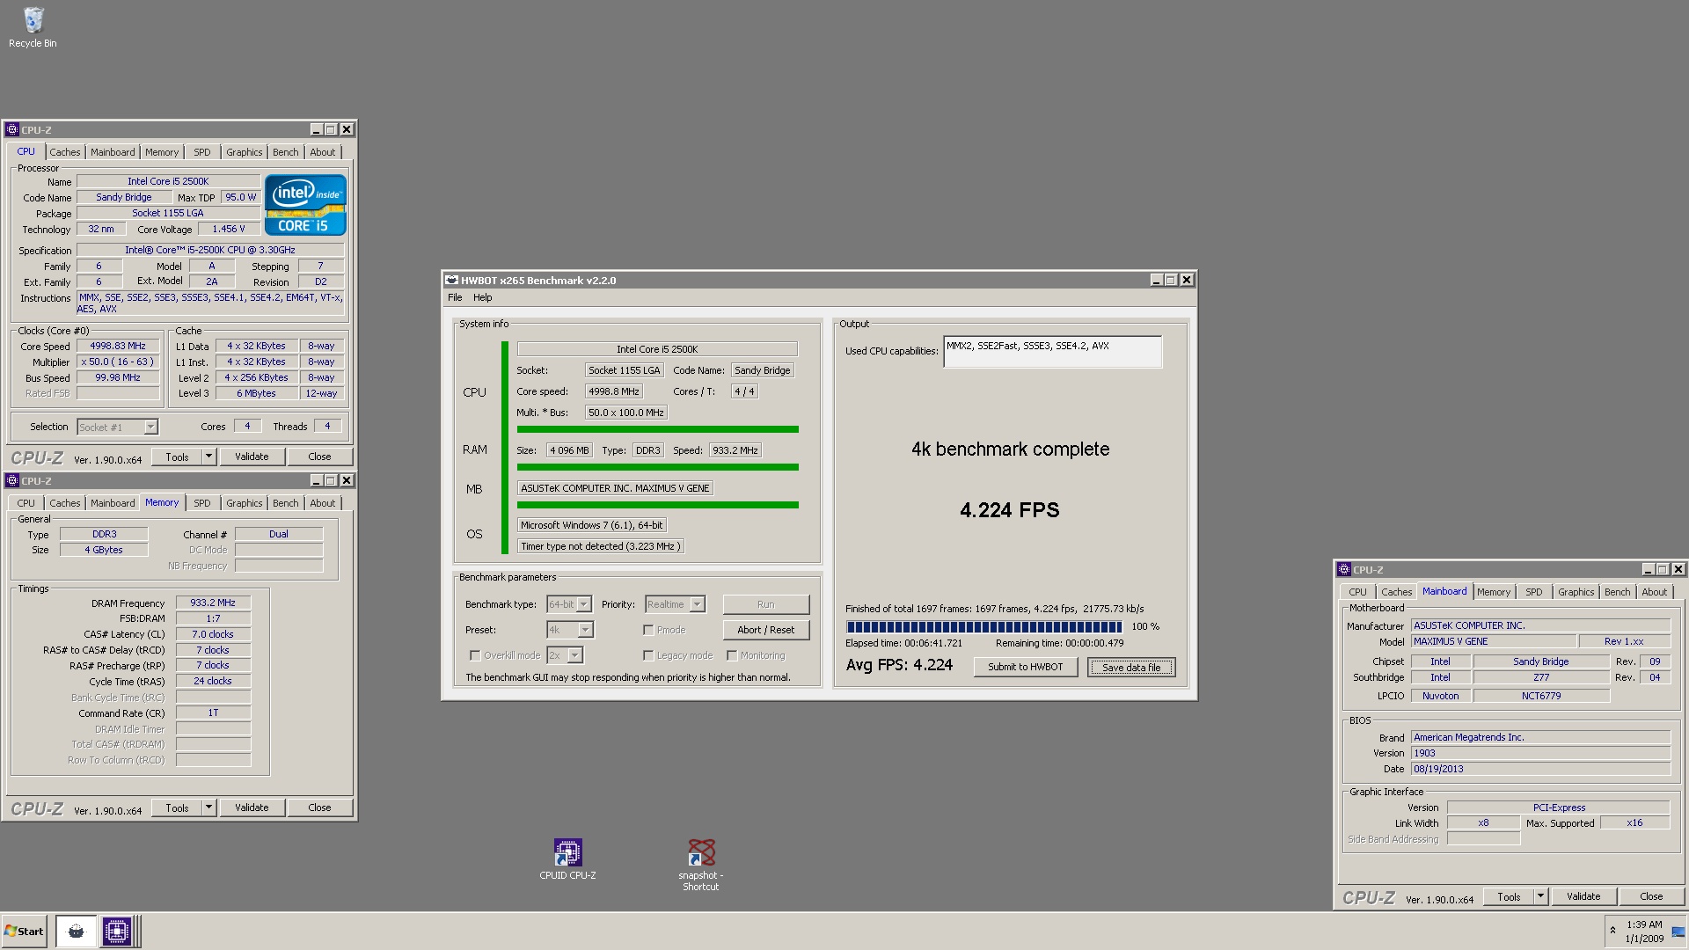This screenshot has width=1689, height=950.
Task: Minimize the CPU-Z Mainboard window
Action: click(x=1648, y=569)
